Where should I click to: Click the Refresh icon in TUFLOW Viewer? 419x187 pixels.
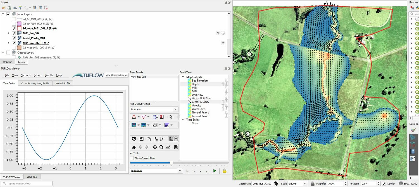(x=134, y=139)
